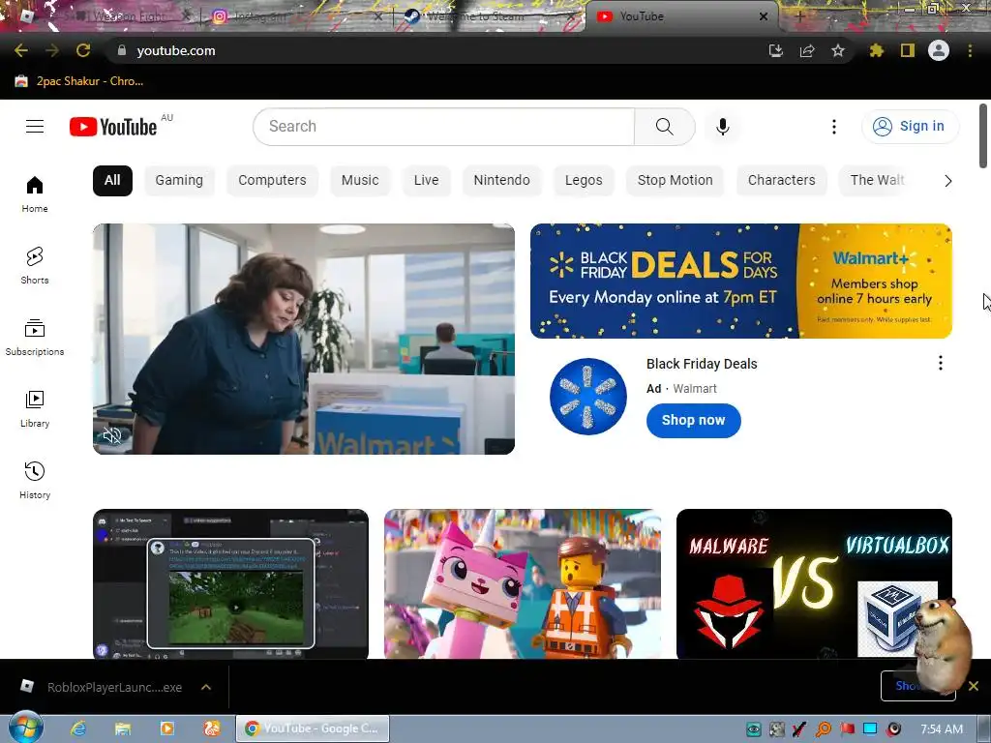
Task: Go to the YouTube logo home link
Action: point(113,127)
